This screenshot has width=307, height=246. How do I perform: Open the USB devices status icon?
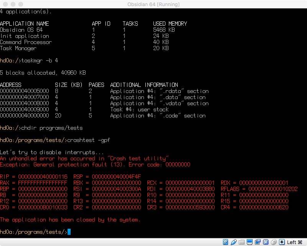tap(234, 242)
